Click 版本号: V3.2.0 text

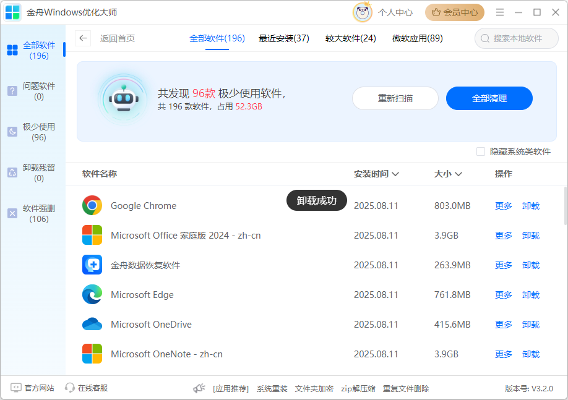coord(529,388)
